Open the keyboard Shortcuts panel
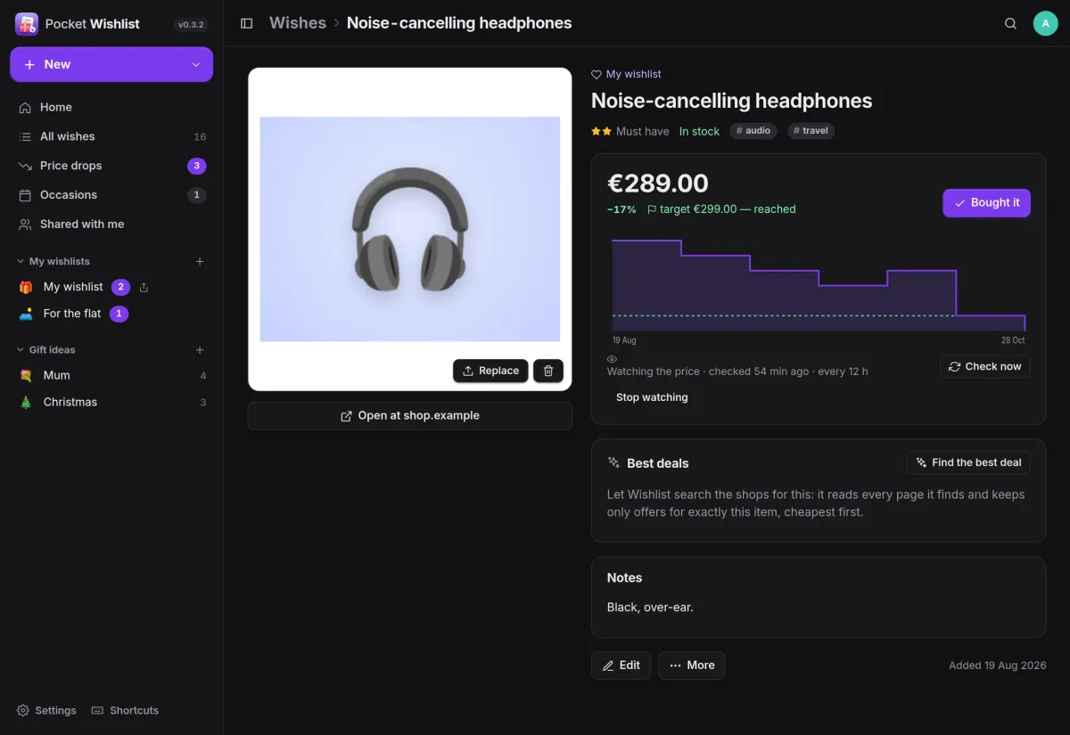 [125, 710]
